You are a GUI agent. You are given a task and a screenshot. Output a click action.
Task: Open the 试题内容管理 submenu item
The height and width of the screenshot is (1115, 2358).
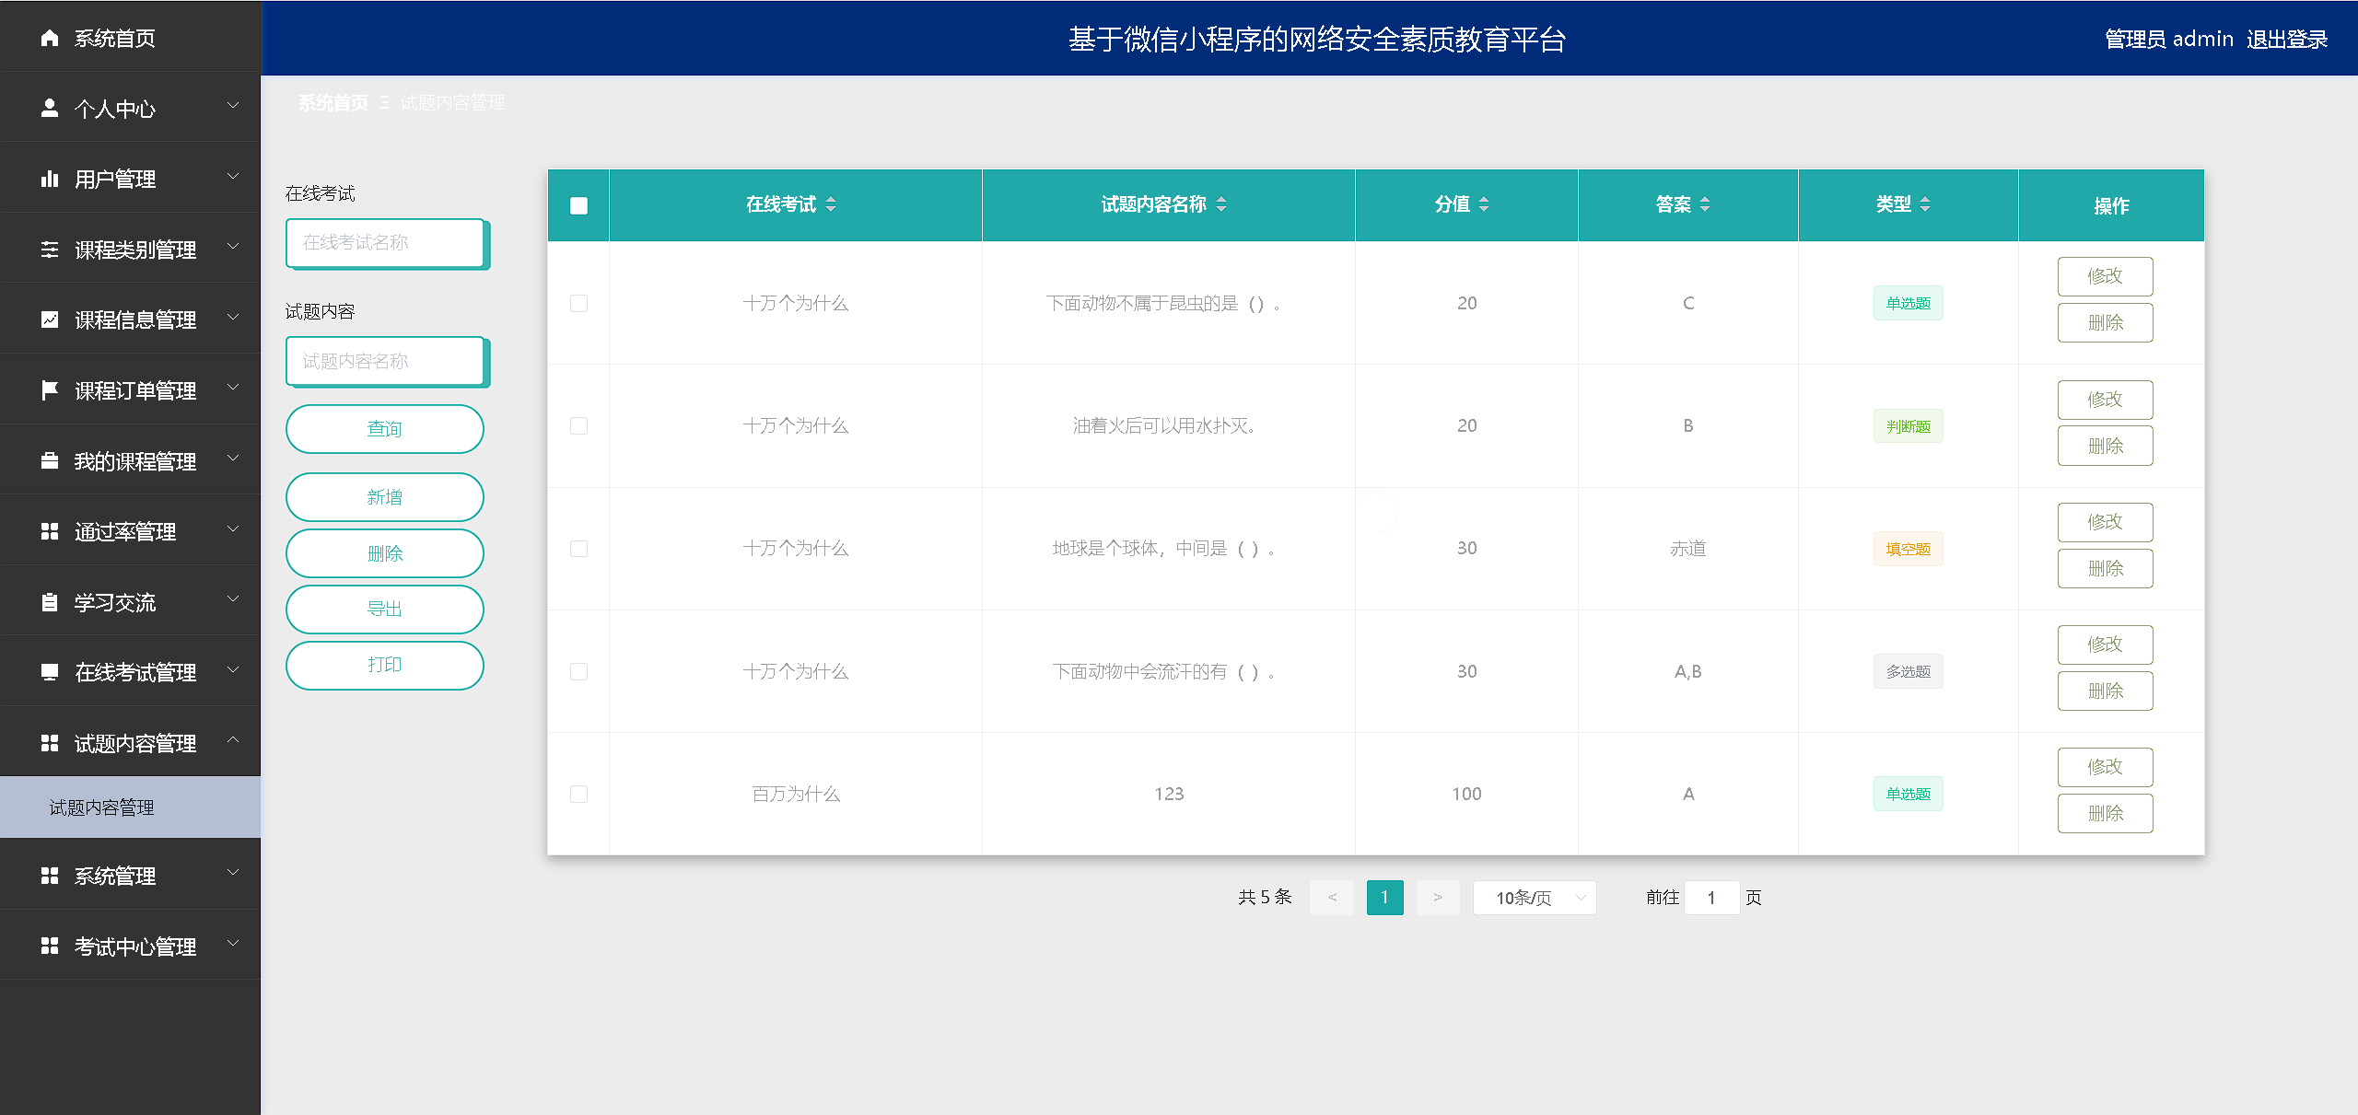coord(101,807)
